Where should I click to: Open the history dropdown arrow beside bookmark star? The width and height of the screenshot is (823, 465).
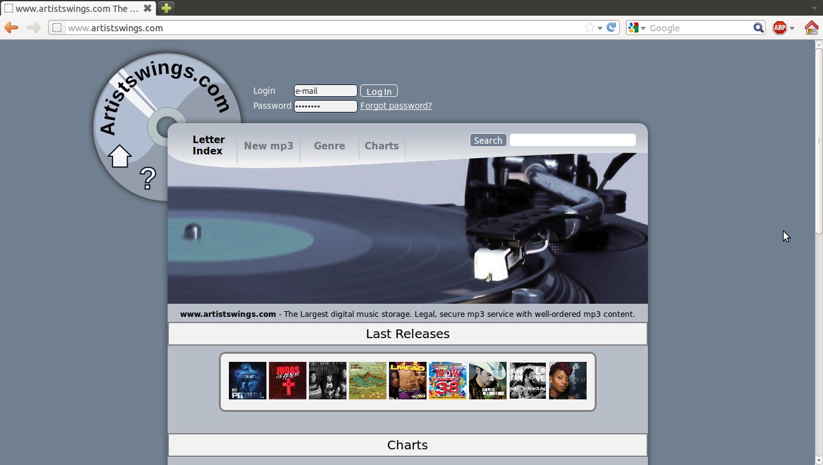point(600,28)
